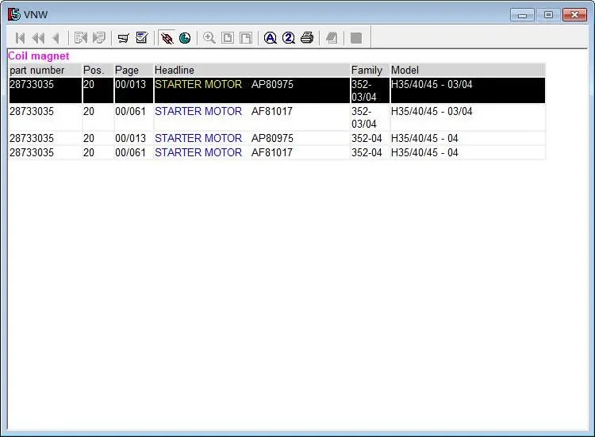Click the first greyed page icon
This screenshot has width=595, height=437.
click(x=228, y=38)
